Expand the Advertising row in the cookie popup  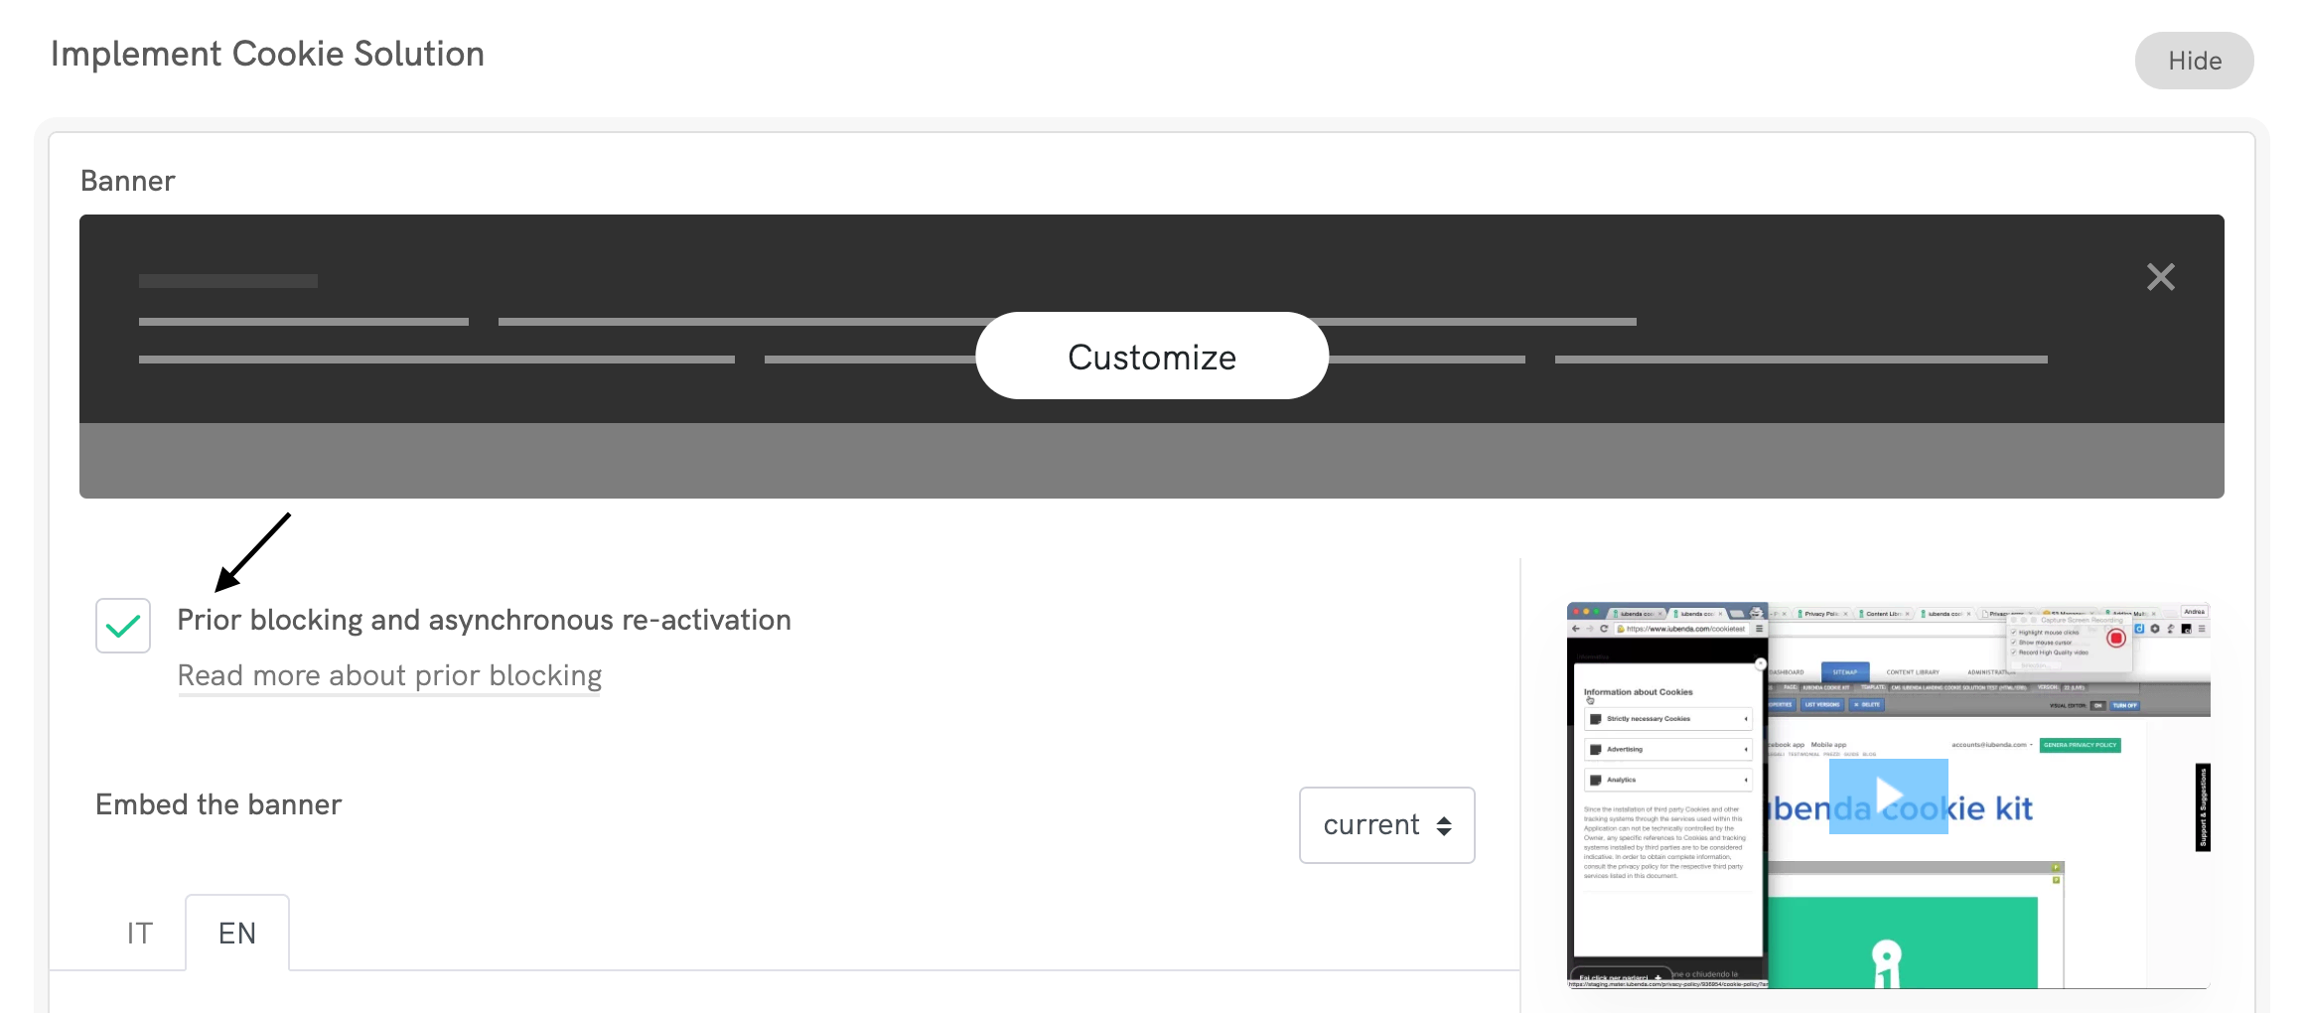click(x=1667, y=750)
